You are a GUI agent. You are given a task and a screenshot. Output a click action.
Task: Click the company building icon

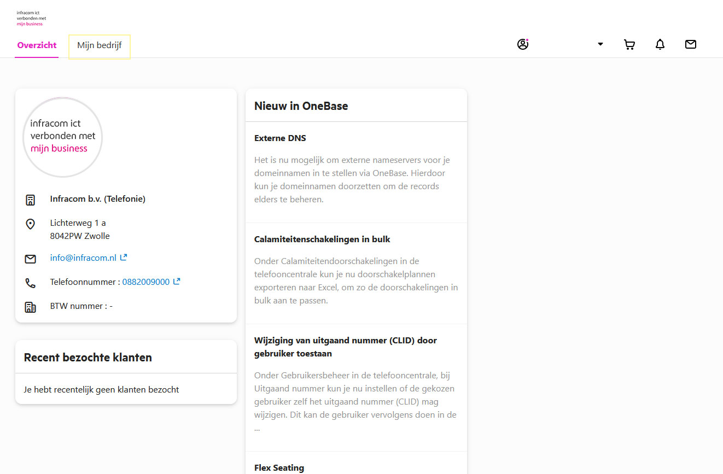(31, 200)
